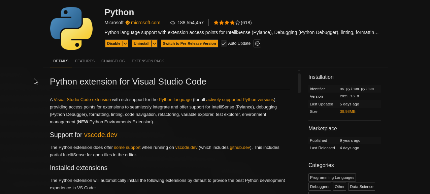Click the Disable button
Screen dimensions: 430x194
tap(114, 43)
